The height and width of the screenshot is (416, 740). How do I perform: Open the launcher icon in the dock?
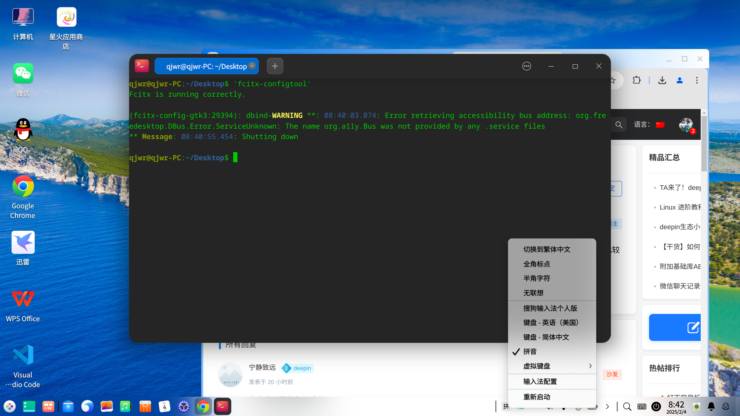(x=10, y=406)
